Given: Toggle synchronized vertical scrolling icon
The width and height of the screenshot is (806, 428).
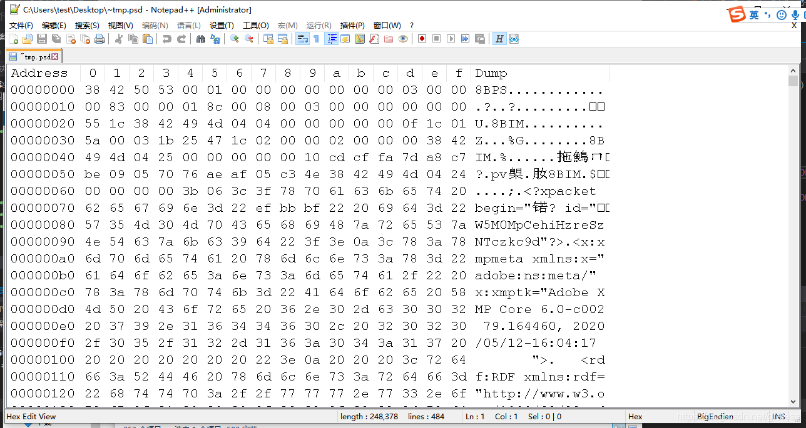Looking at the screenshot, I should 268,39.
